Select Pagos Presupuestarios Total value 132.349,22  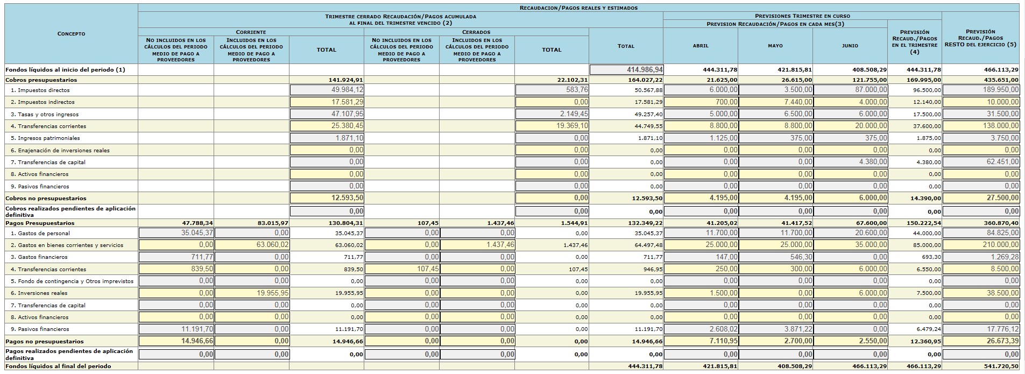tap(645, 223)
